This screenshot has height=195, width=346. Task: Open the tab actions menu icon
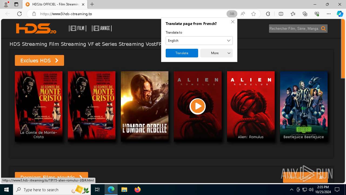tap(16, 4)
